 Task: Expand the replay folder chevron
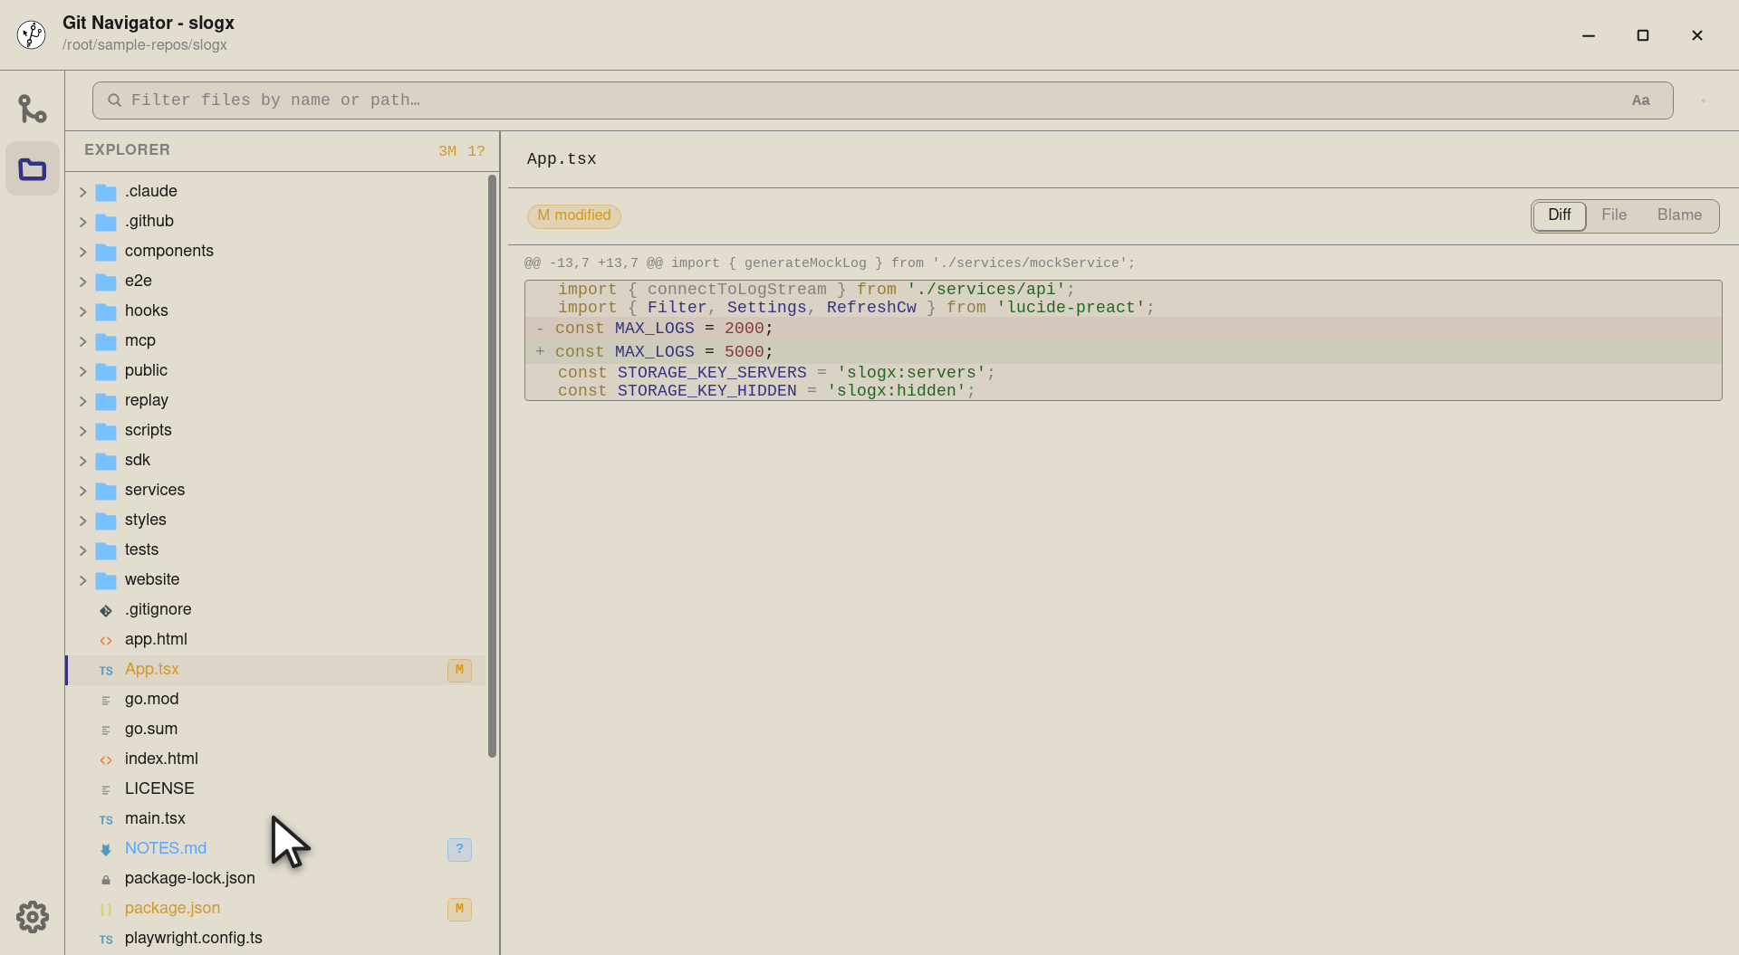[82, 401]
